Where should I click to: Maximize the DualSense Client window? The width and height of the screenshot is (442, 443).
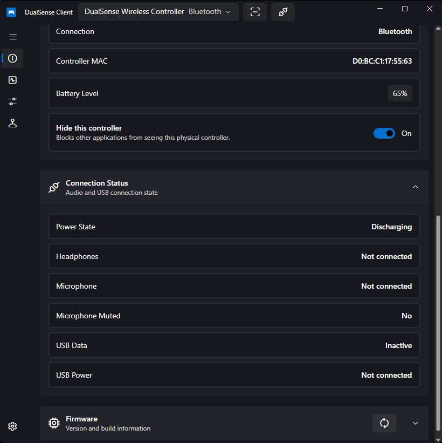pyautogui.click(x=405, y=9)
